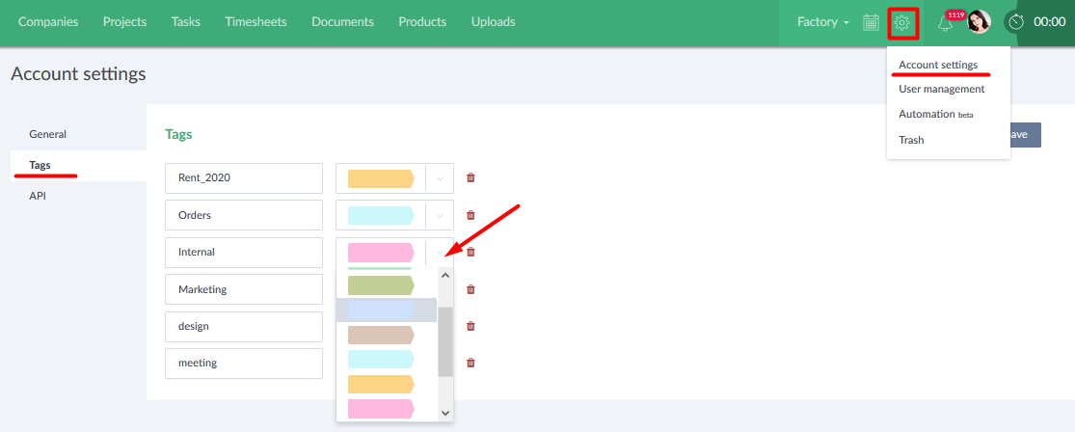Delete the Rent_2020 tag
The image size is (1075, 432).
pos(470,177)
